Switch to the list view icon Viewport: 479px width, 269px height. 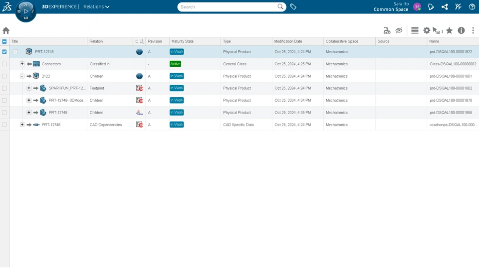click(x=415, y=30)
